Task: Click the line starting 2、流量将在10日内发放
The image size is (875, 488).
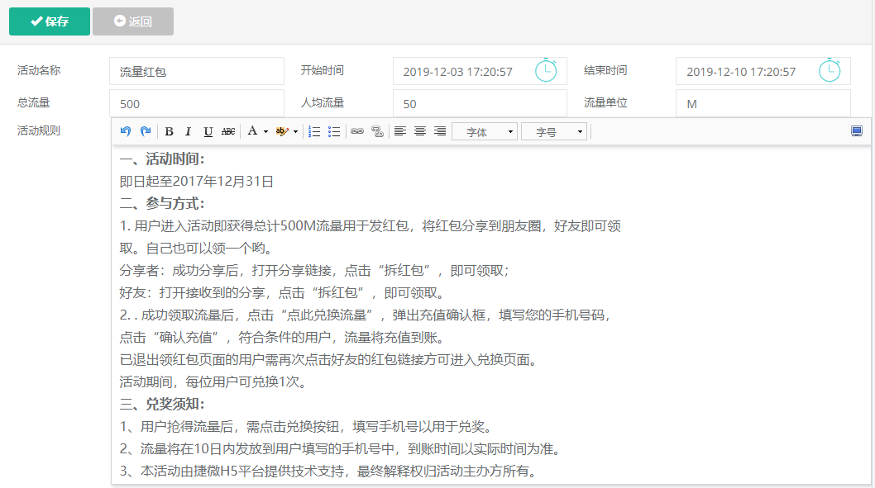Action: [x=341, y=449]
